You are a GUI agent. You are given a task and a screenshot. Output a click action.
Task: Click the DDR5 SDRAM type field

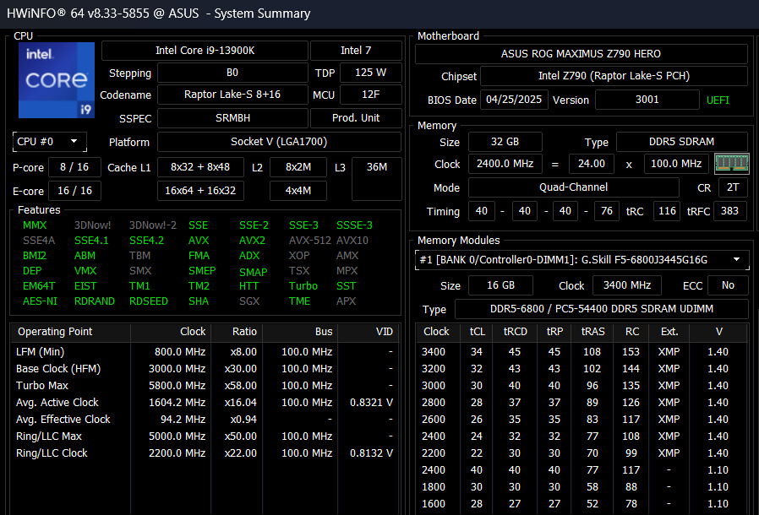pos(681,142)
